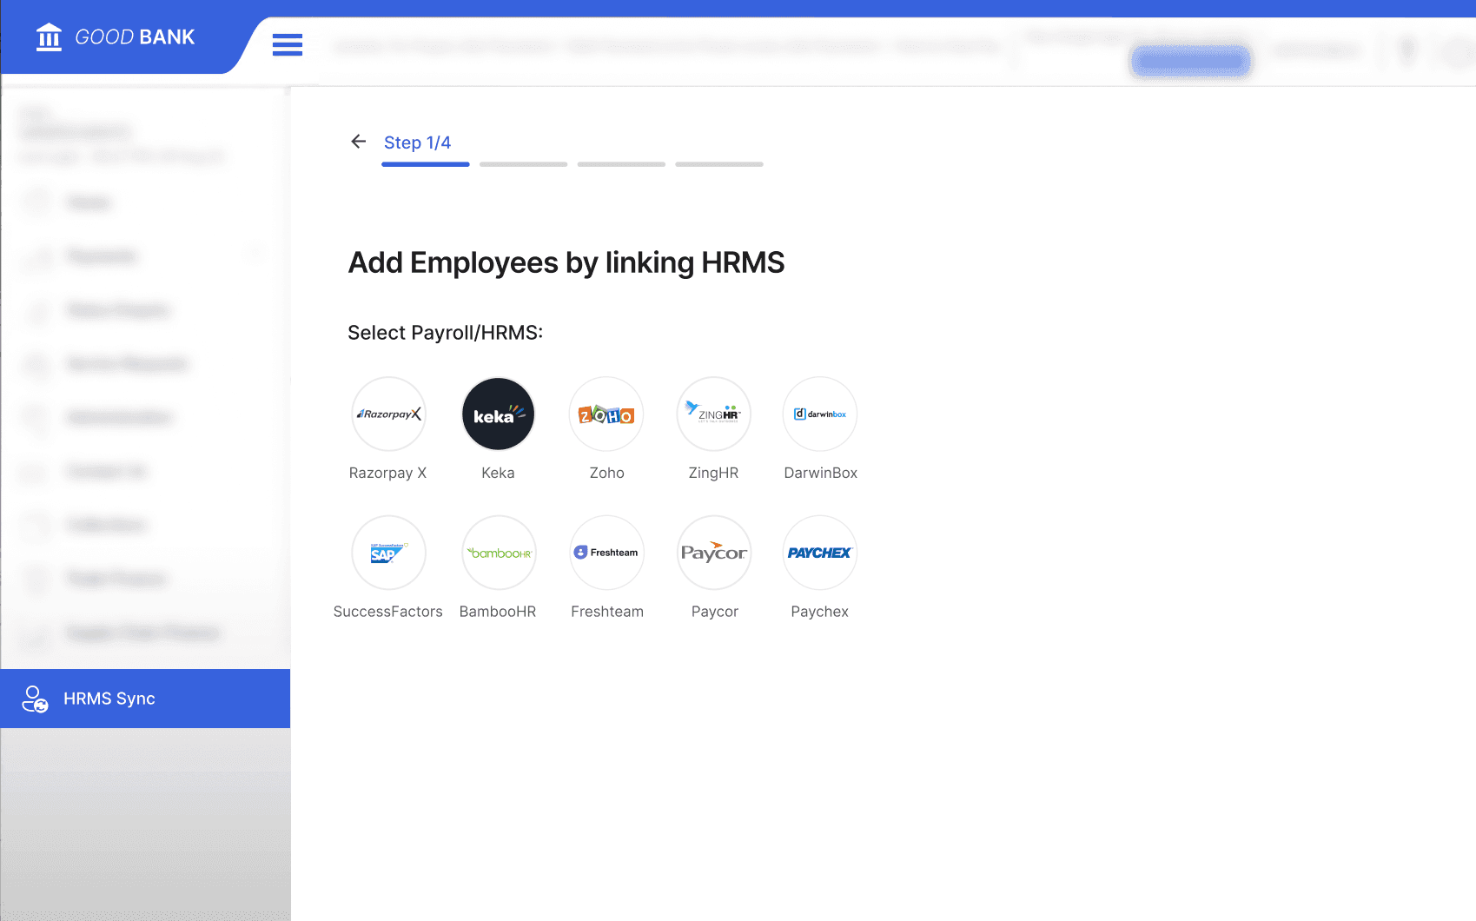The width and height of the screenshot is (1476, 921).
Task: Click the third progress step bar
Action: (x=621, y=164)
